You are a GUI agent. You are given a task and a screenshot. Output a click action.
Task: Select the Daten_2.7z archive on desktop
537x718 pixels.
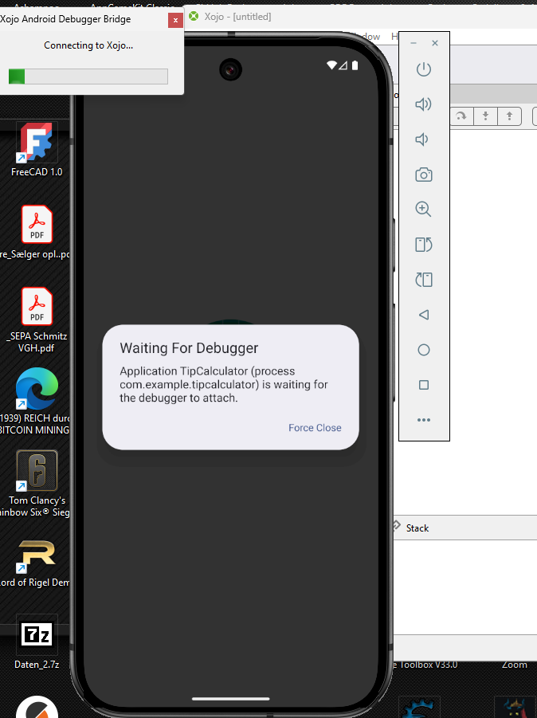click(37, 641)
